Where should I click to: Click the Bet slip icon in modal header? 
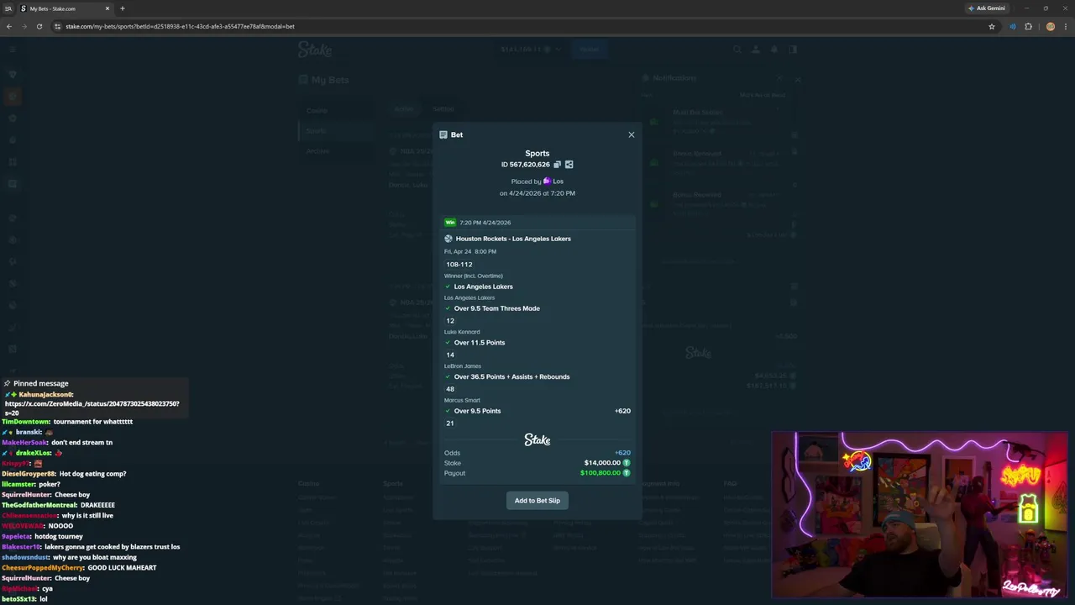pyautogui.click(x=443, y=134)
